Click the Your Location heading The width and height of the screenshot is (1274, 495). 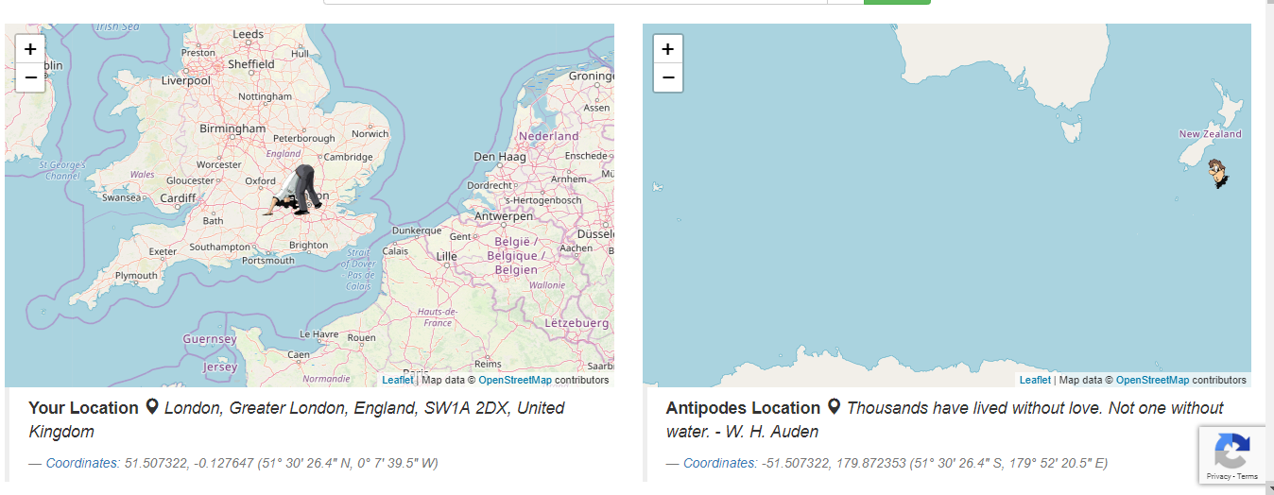(83, 408)
